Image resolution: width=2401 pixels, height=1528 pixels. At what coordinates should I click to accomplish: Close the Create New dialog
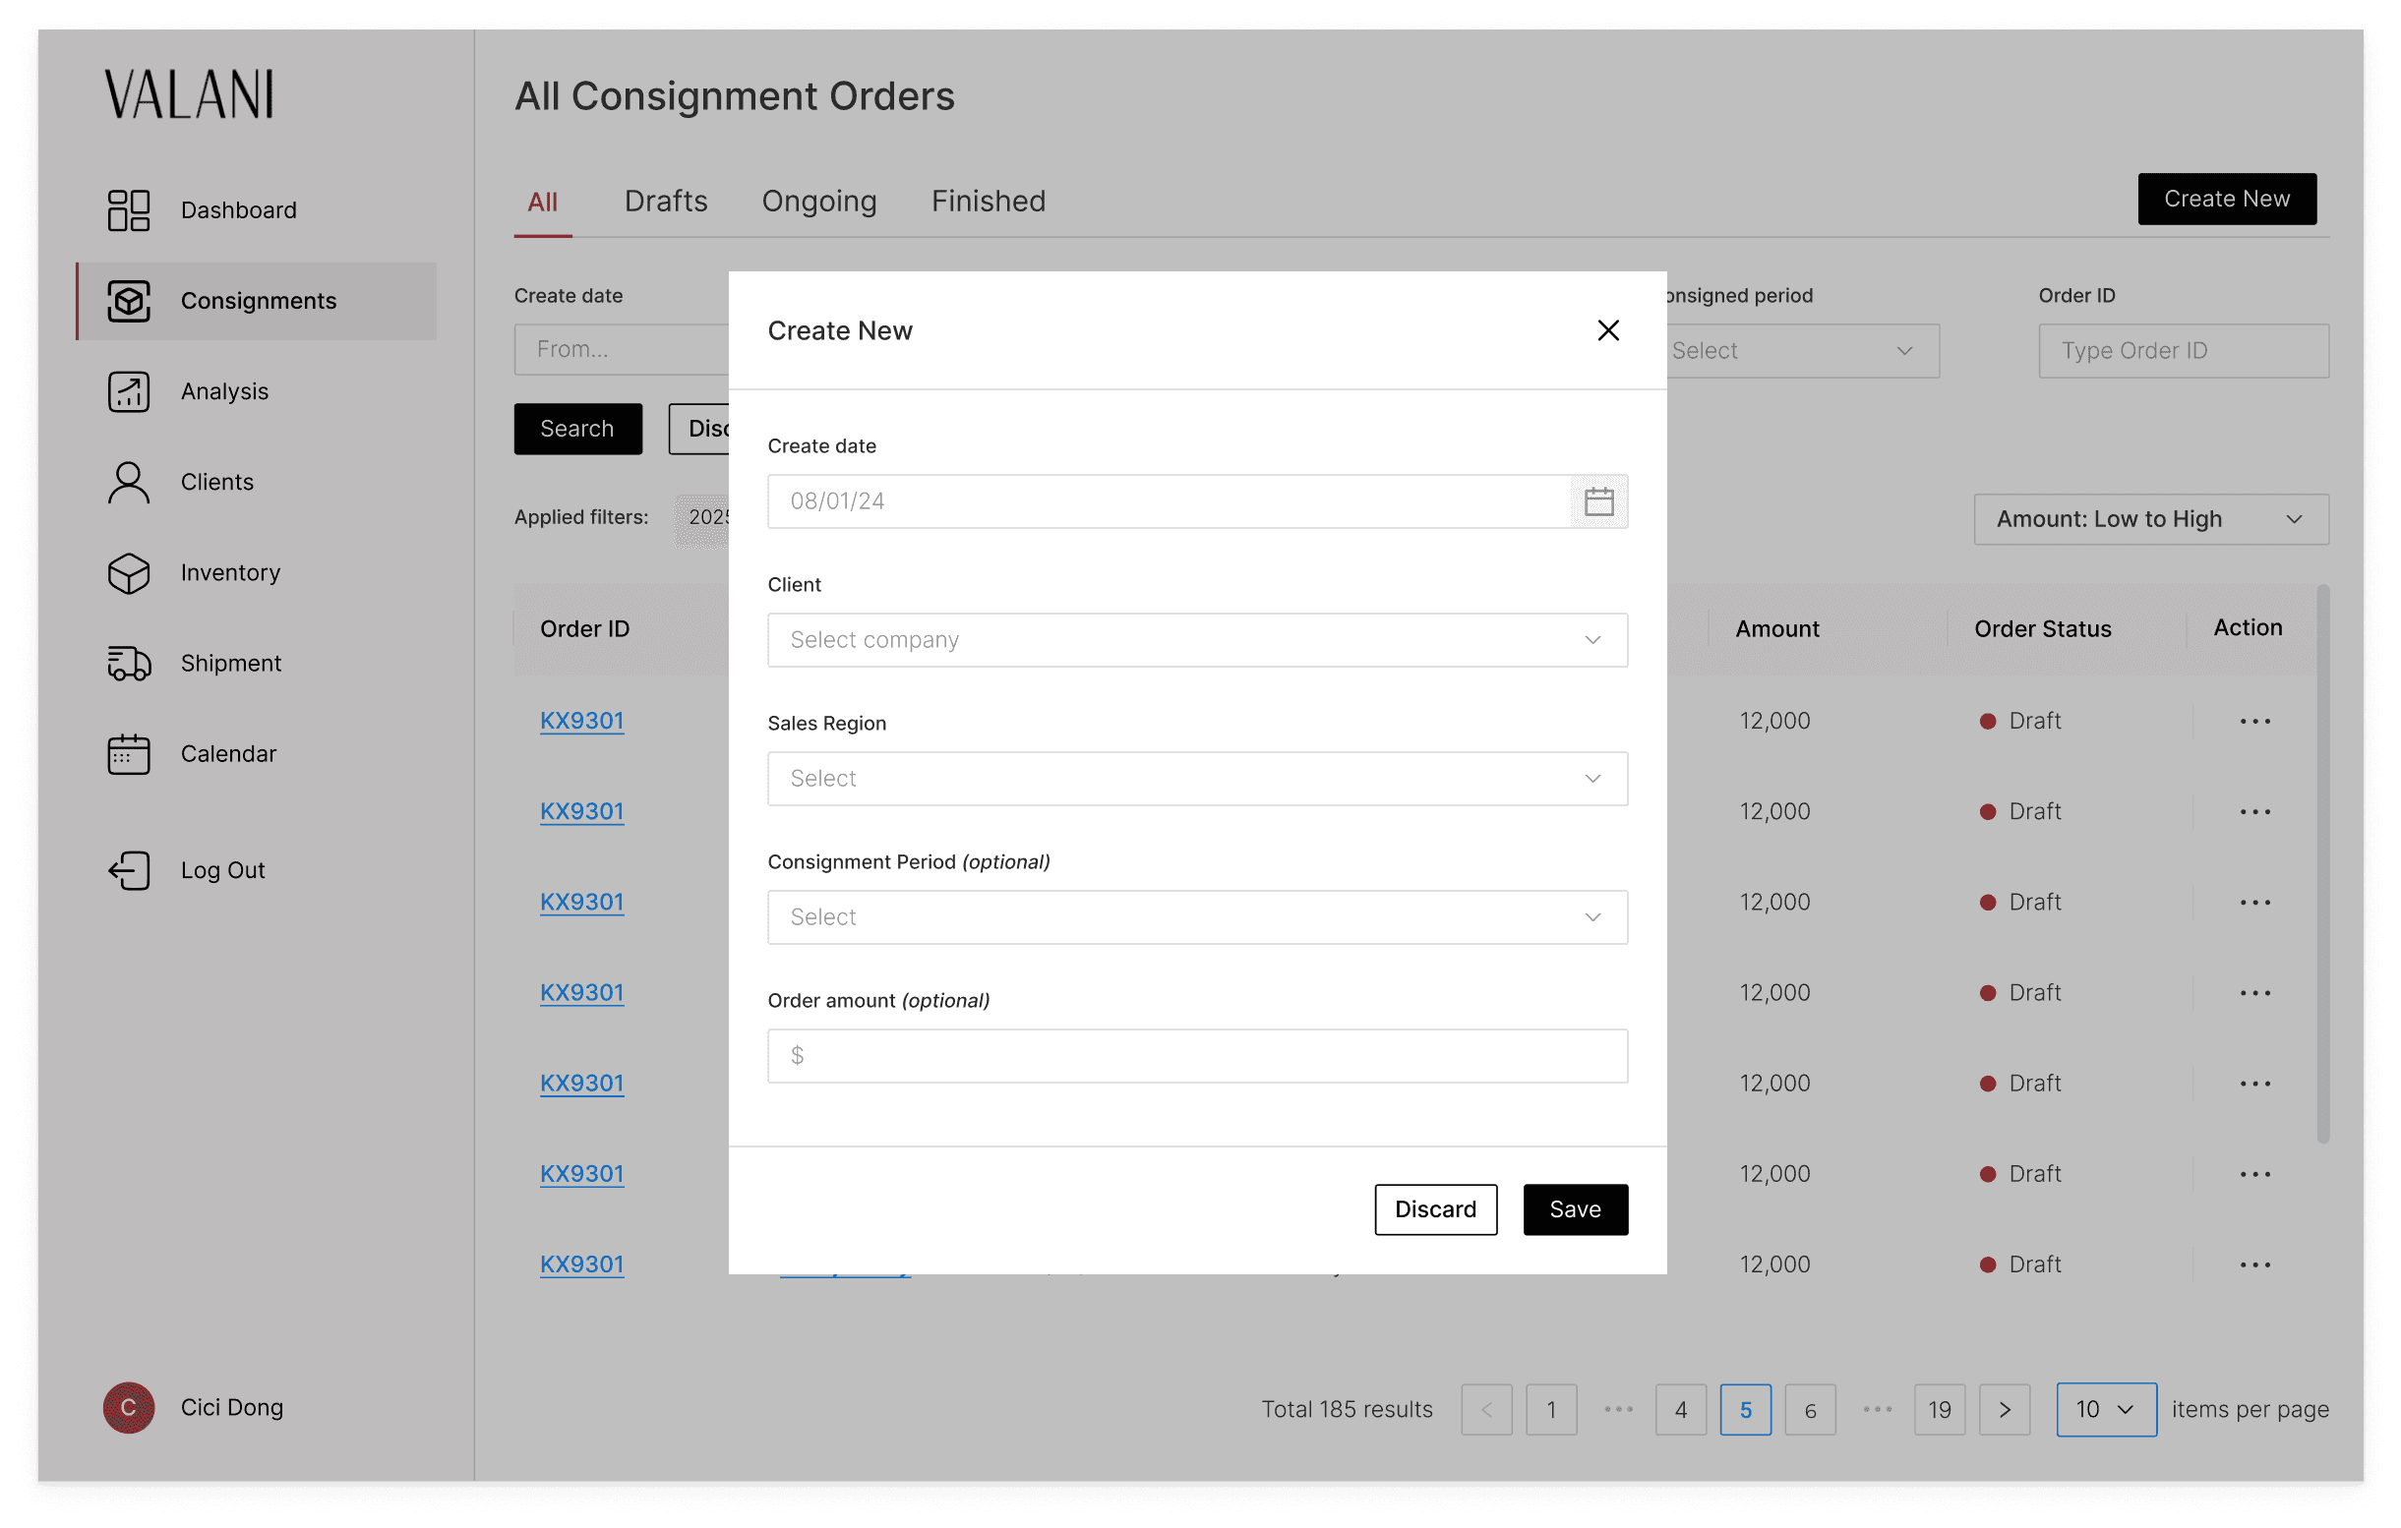(x=1607, y=331)
